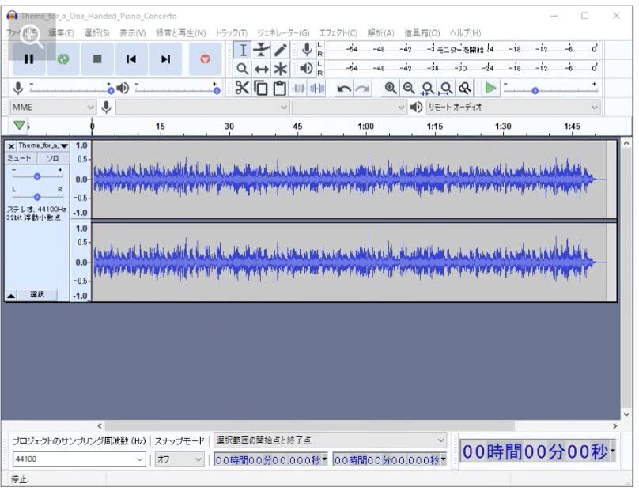Screen dimensions: 639x491
Task: Open the ヘルプ(H) menu
Action: tap(465, 33)
